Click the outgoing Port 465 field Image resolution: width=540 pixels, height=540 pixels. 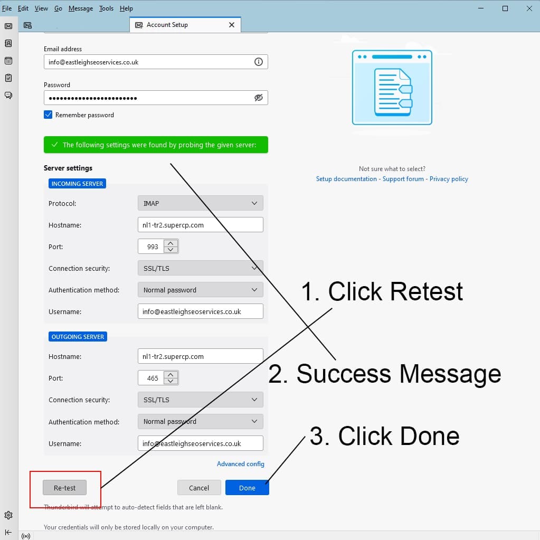151,378
